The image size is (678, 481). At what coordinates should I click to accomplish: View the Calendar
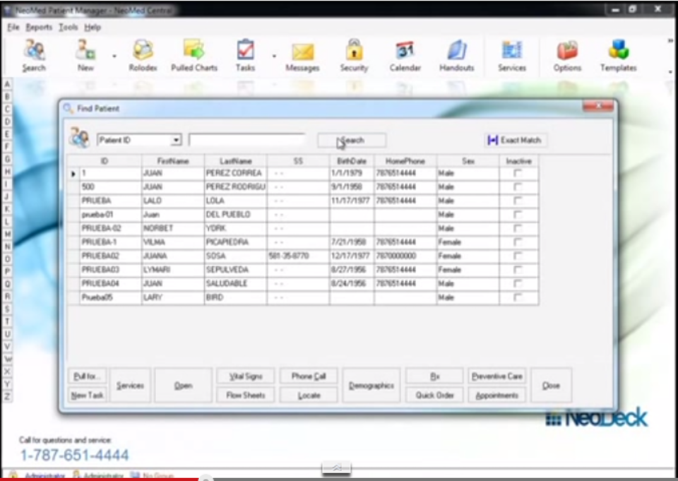point(405,54)
